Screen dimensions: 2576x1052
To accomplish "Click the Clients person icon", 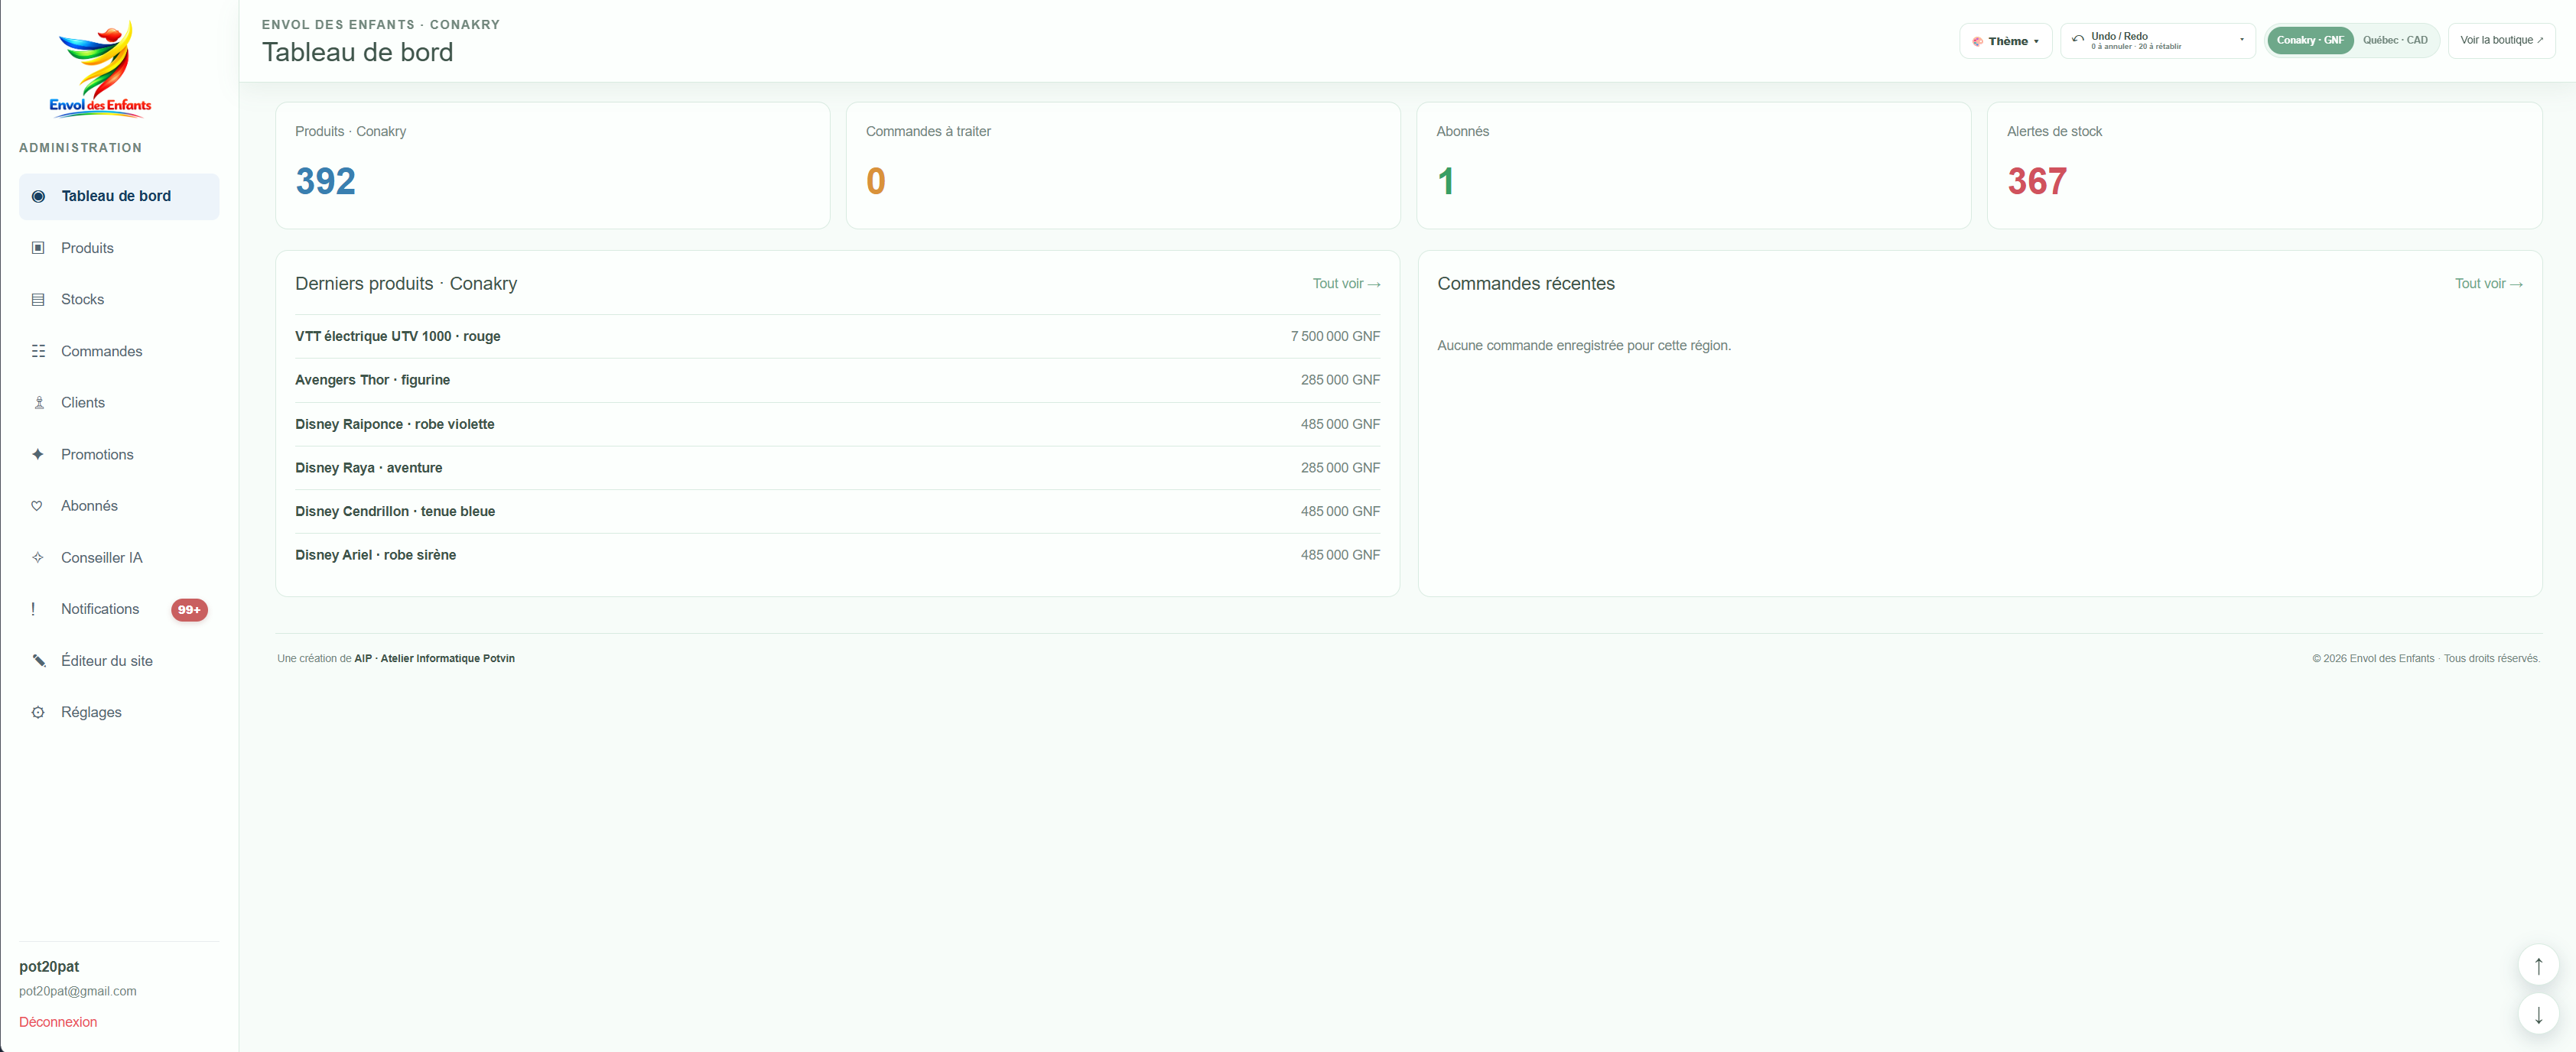I will coord(38,402).
